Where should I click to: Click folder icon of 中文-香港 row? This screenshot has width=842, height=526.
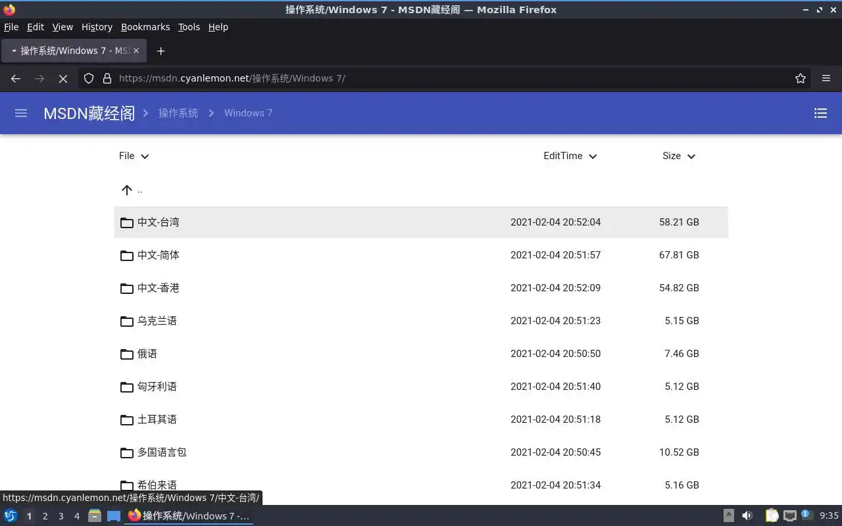[x=127, y=288]
